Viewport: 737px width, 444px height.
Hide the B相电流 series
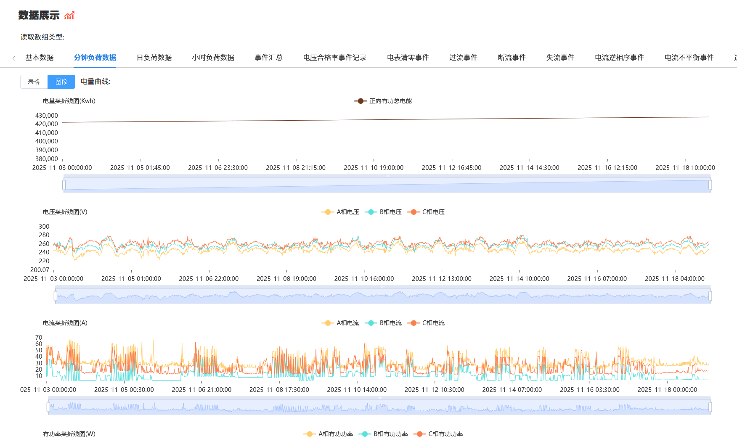pos(383,323)
